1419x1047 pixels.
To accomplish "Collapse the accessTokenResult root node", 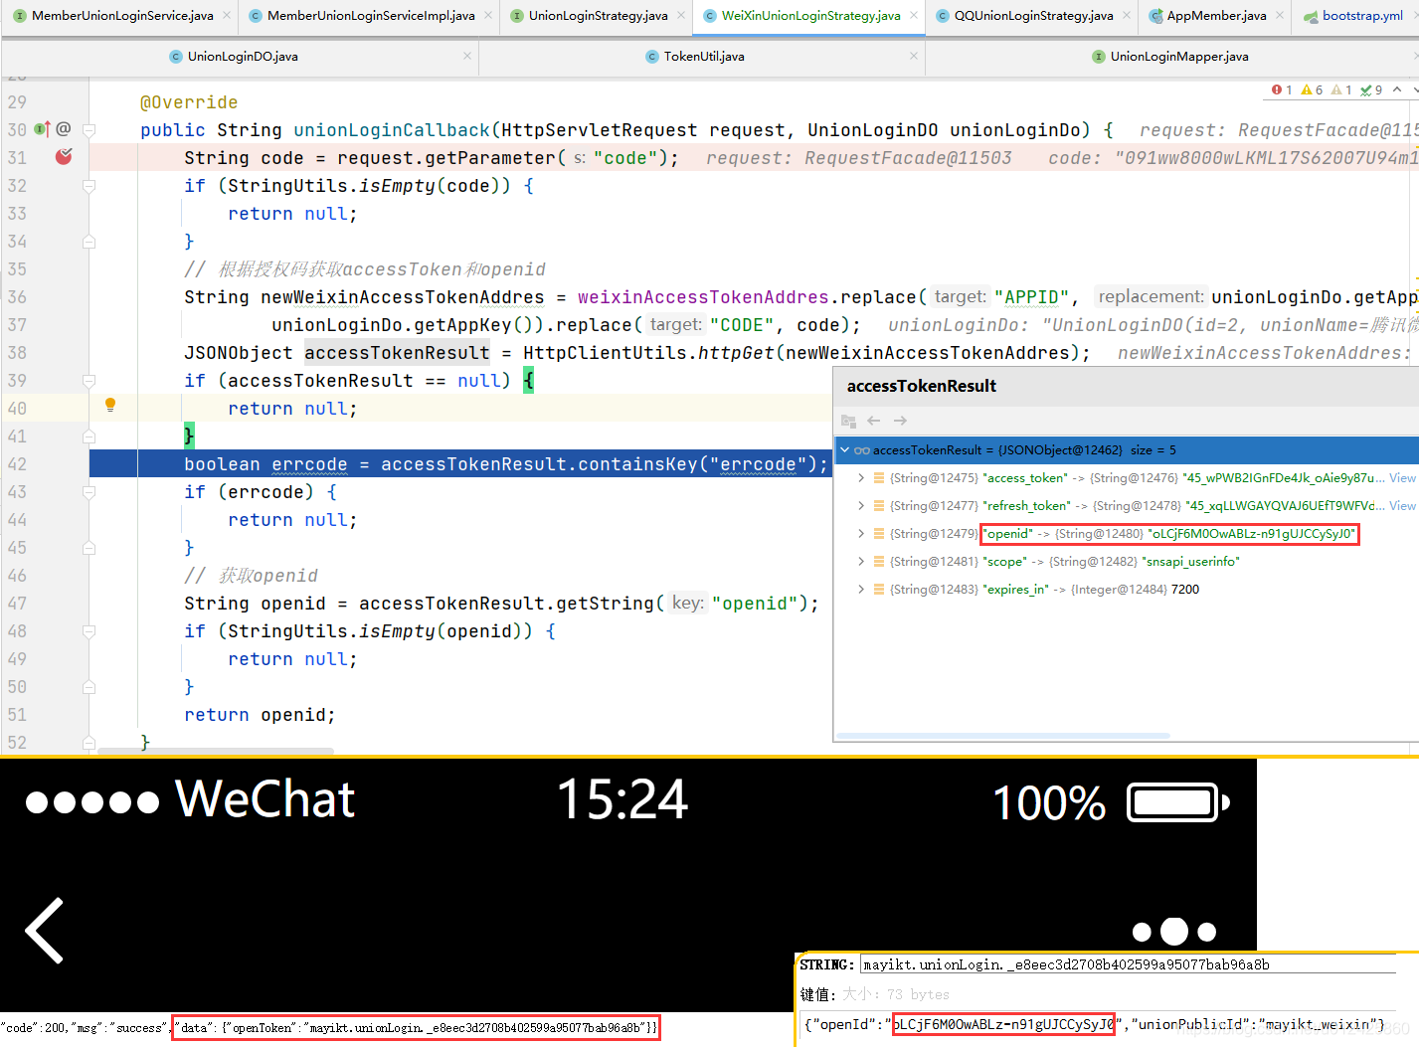I will 845,450.
